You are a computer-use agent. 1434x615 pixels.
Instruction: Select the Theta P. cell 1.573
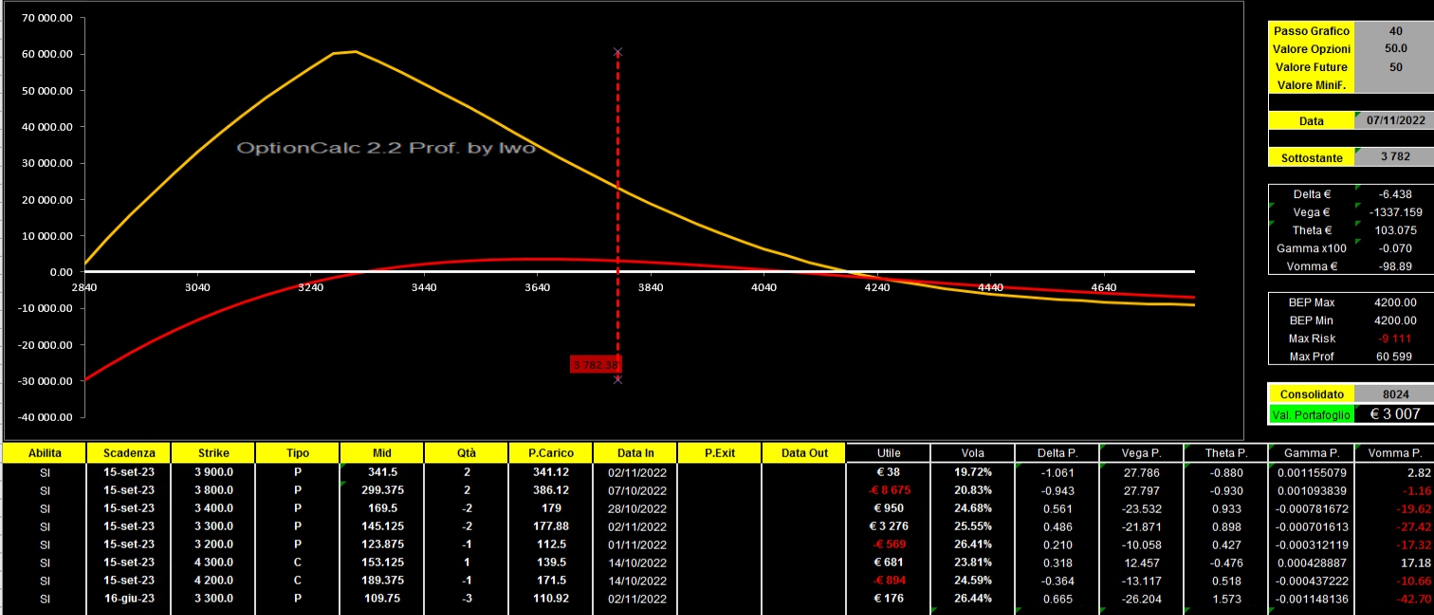tap(1225, 598)
